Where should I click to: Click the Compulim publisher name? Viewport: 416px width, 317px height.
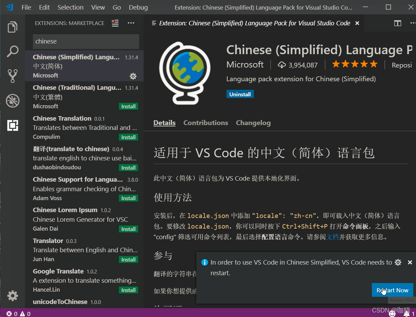pyautogui.click(x=46, y=137)
